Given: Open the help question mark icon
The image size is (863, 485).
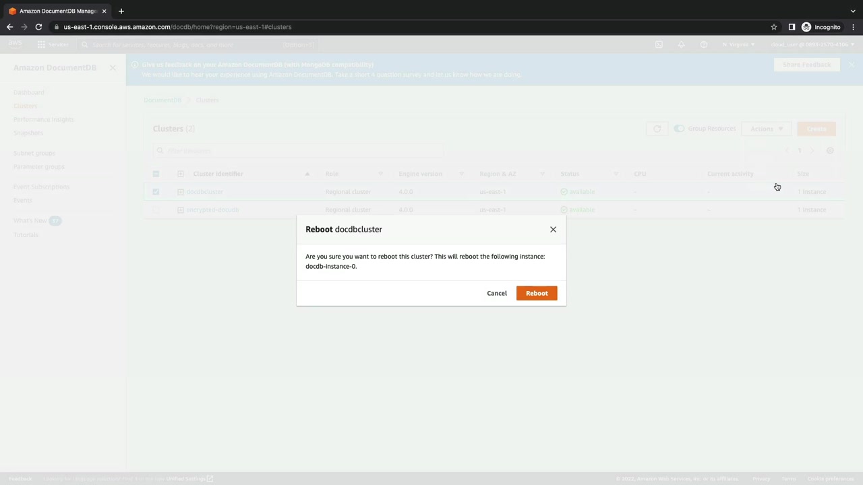Looking at the screenshot, I should pos(704,44).
